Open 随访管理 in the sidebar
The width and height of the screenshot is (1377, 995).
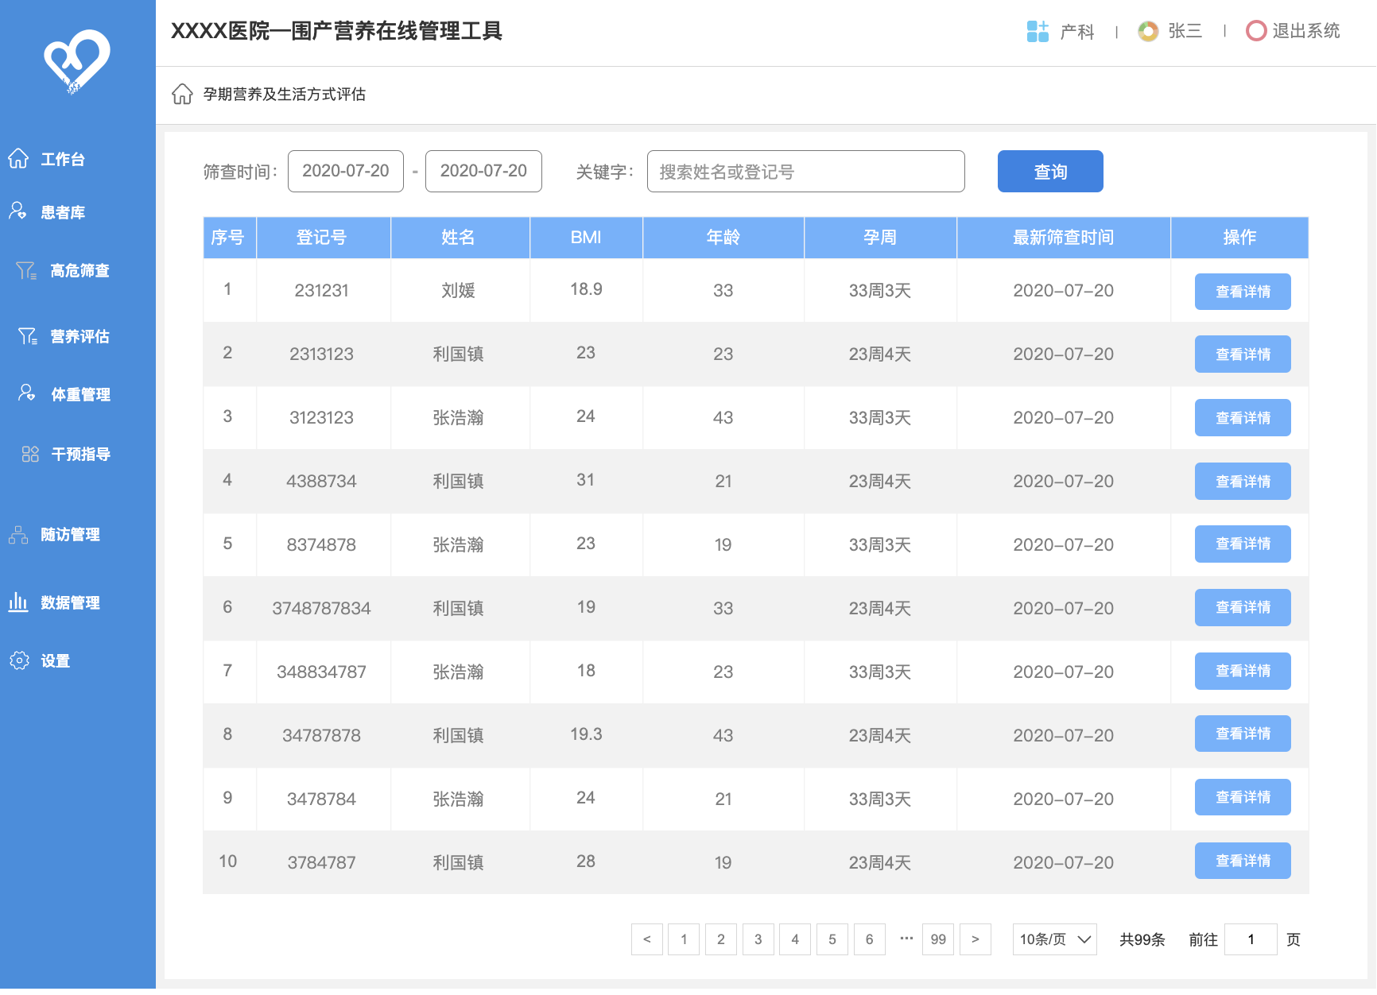click(70, 535)
